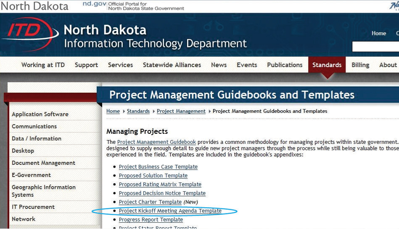Open IT Procurement in the sidebar

click(x=33, y=207)
